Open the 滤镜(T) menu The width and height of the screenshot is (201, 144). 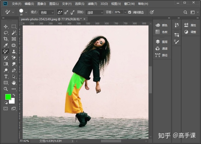92,4
